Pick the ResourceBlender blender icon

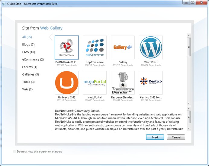pyautogui.click(x=123, y=83)
